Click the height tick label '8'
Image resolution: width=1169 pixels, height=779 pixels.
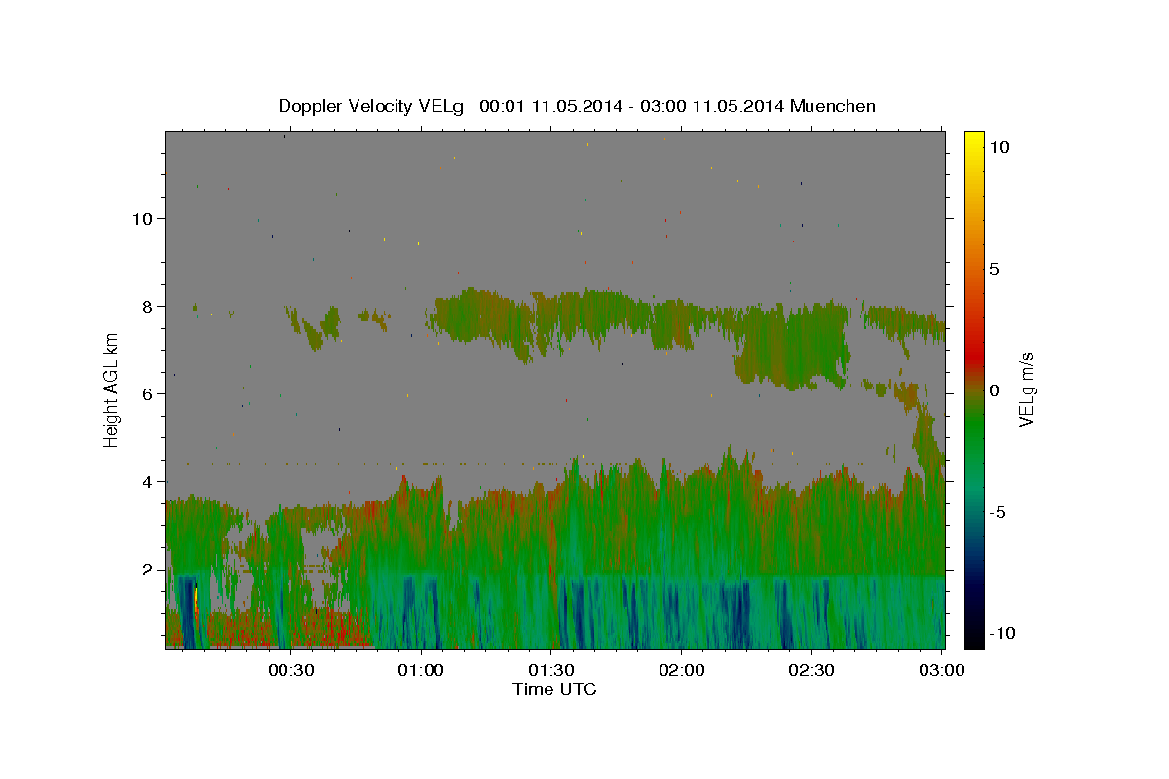coord(147,306)
